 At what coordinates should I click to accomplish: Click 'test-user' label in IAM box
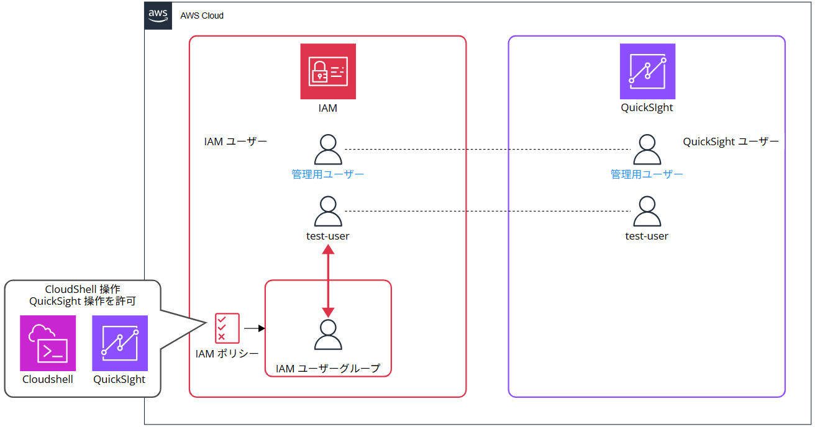pyautogui.click(x=328, y=236)
